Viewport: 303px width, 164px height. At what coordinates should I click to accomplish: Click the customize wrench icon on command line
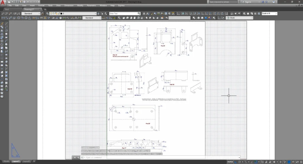point(79,157)
